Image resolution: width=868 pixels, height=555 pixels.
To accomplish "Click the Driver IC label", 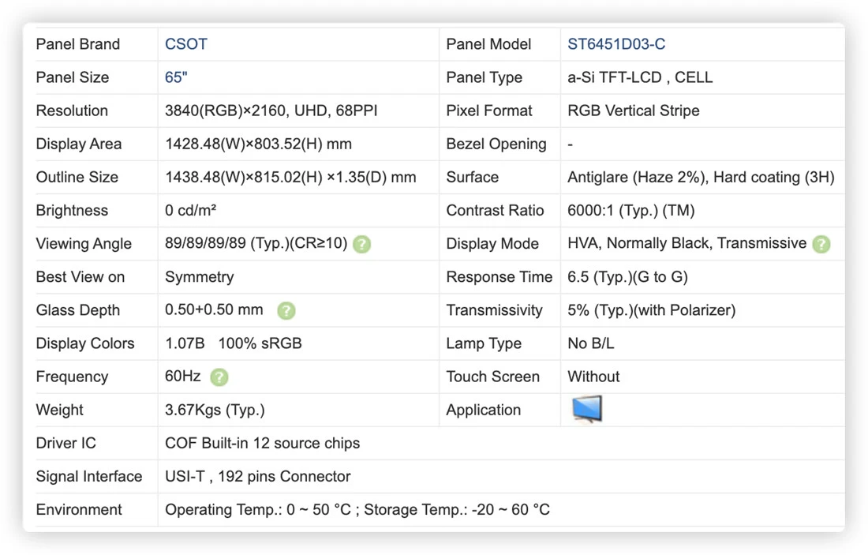I will 65,443.
